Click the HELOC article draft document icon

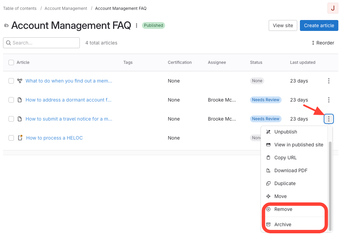click(20, 138)
